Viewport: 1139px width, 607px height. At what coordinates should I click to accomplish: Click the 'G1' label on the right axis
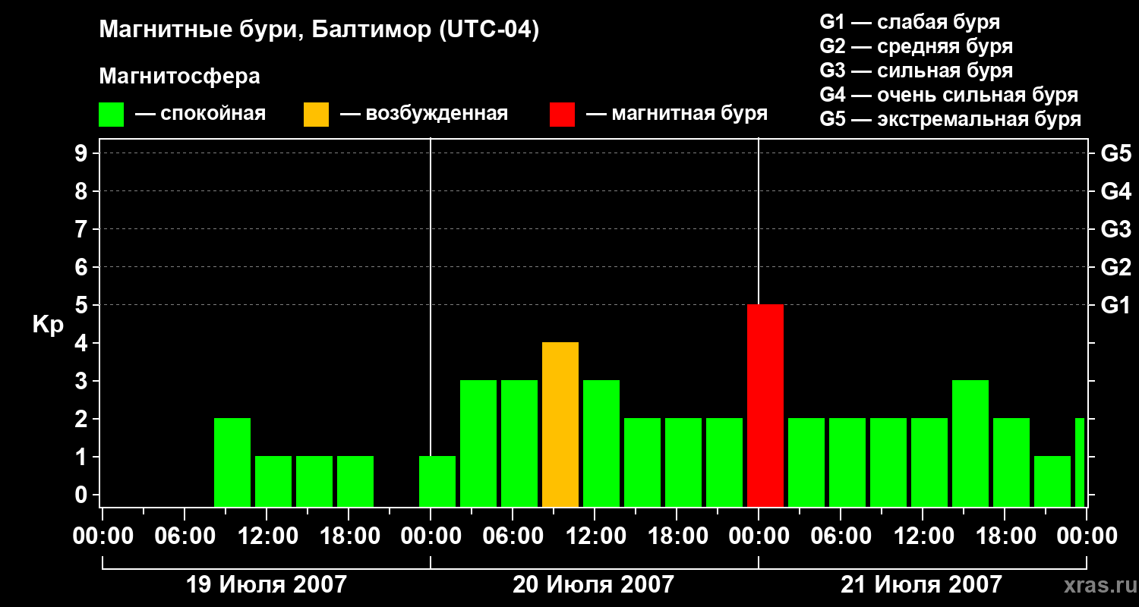pyautogui.click(x=1115, y=305)
